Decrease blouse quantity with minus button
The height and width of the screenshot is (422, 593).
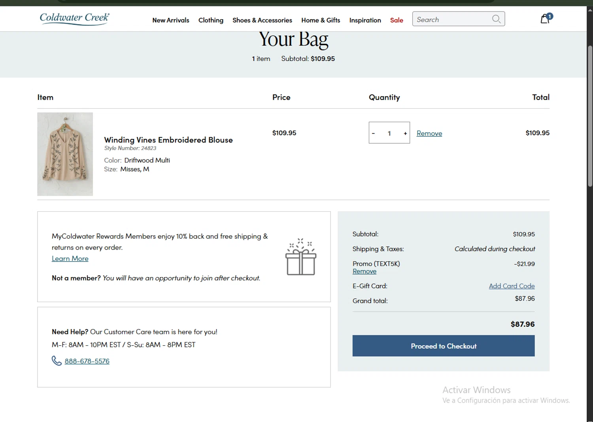(373, 133)
